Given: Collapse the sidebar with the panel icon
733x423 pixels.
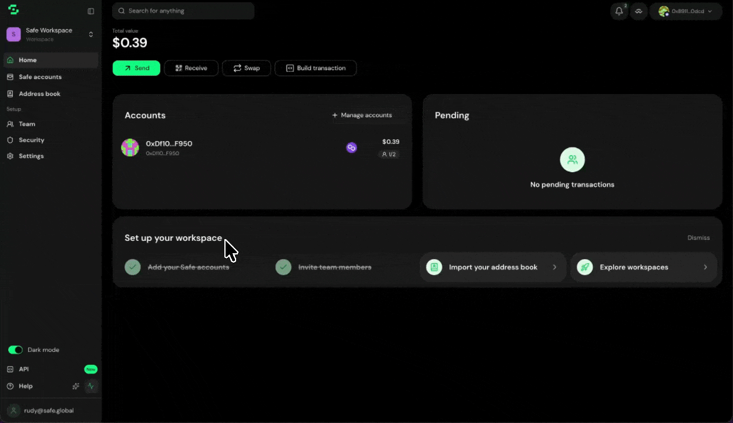Looking at the screenshot, I should pyautogui.click(x=90, y=11).
